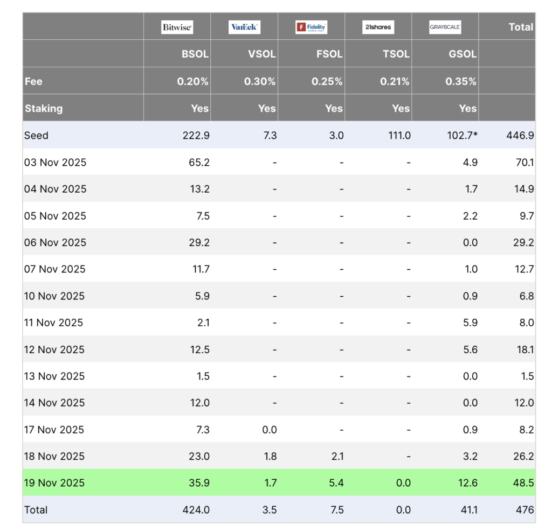Image resolution: width=552 pixels, height=532 pixels.
Task: Select the GSOL ticker header
Action: pyautogui.click(x=463, y=54)
